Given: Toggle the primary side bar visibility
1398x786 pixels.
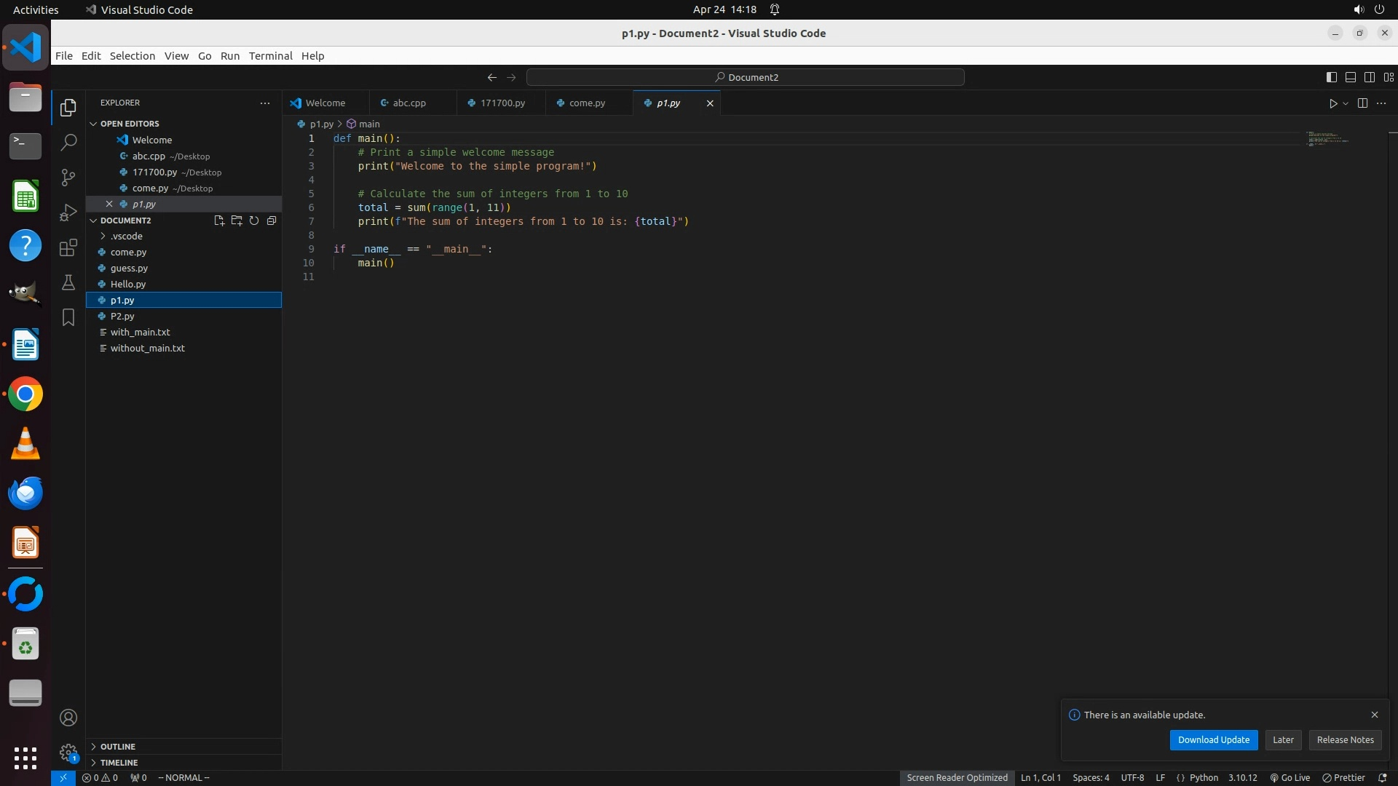Looking at the screenshot, I should pos(1331,77).
